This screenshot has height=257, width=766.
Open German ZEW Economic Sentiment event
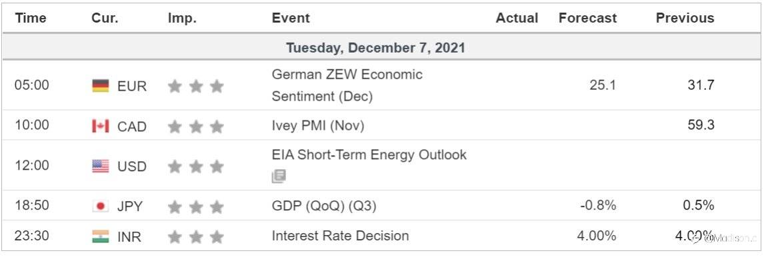(347, 85)
